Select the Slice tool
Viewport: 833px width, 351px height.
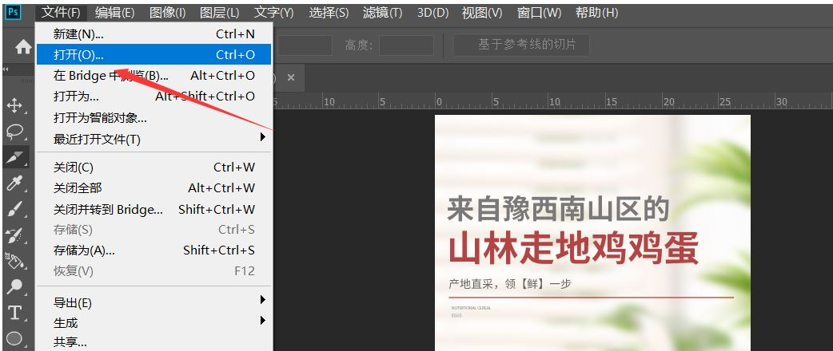pos(15,157)
